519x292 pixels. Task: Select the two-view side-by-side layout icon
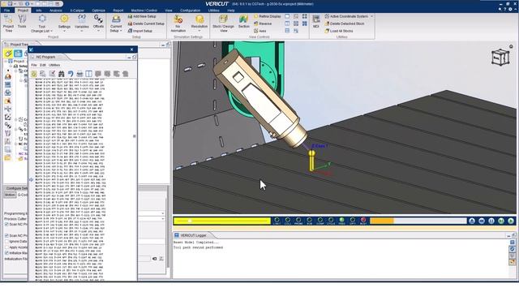[x=287, y=24]
